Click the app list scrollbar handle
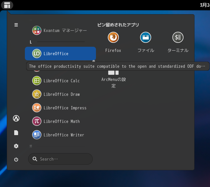 [x=94, y=61]
